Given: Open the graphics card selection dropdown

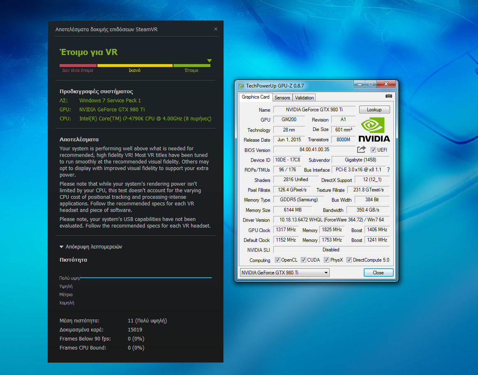Looking at the screenshot, I should [285, 273].
